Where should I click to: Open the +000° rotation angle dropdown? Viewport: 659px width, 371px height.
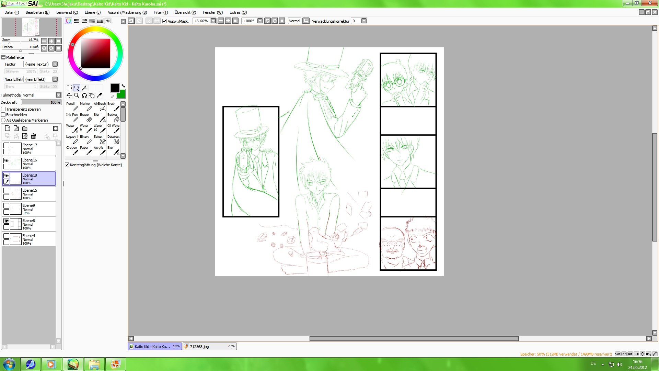pos(260,21)
